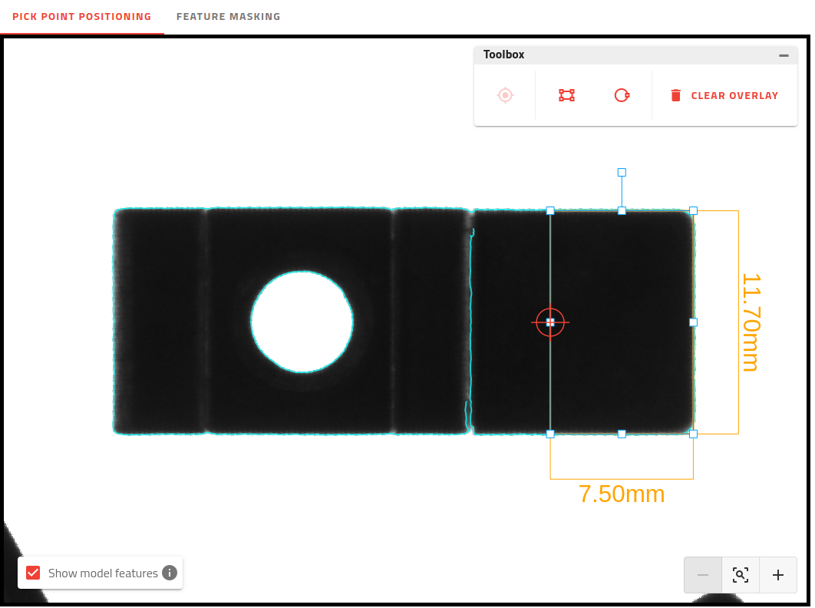Click the red pick point crosshair marker
This screenshot has height=608, width=815.
coord(550,322)
